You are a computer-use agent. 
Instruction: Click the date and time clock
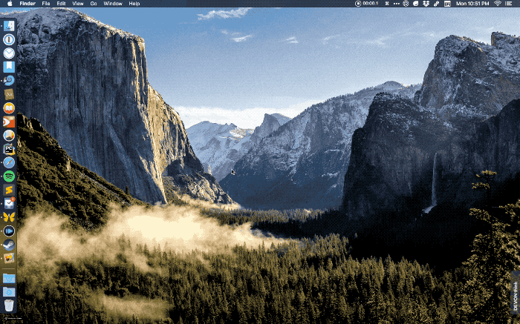pyautogui.click(x=472, y=4)
